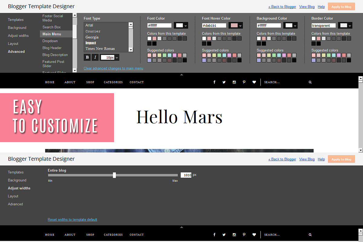Pick the lavender-blue suggested swatch under Border Color
Screen dimensions: 363x242
click(314, 60)
